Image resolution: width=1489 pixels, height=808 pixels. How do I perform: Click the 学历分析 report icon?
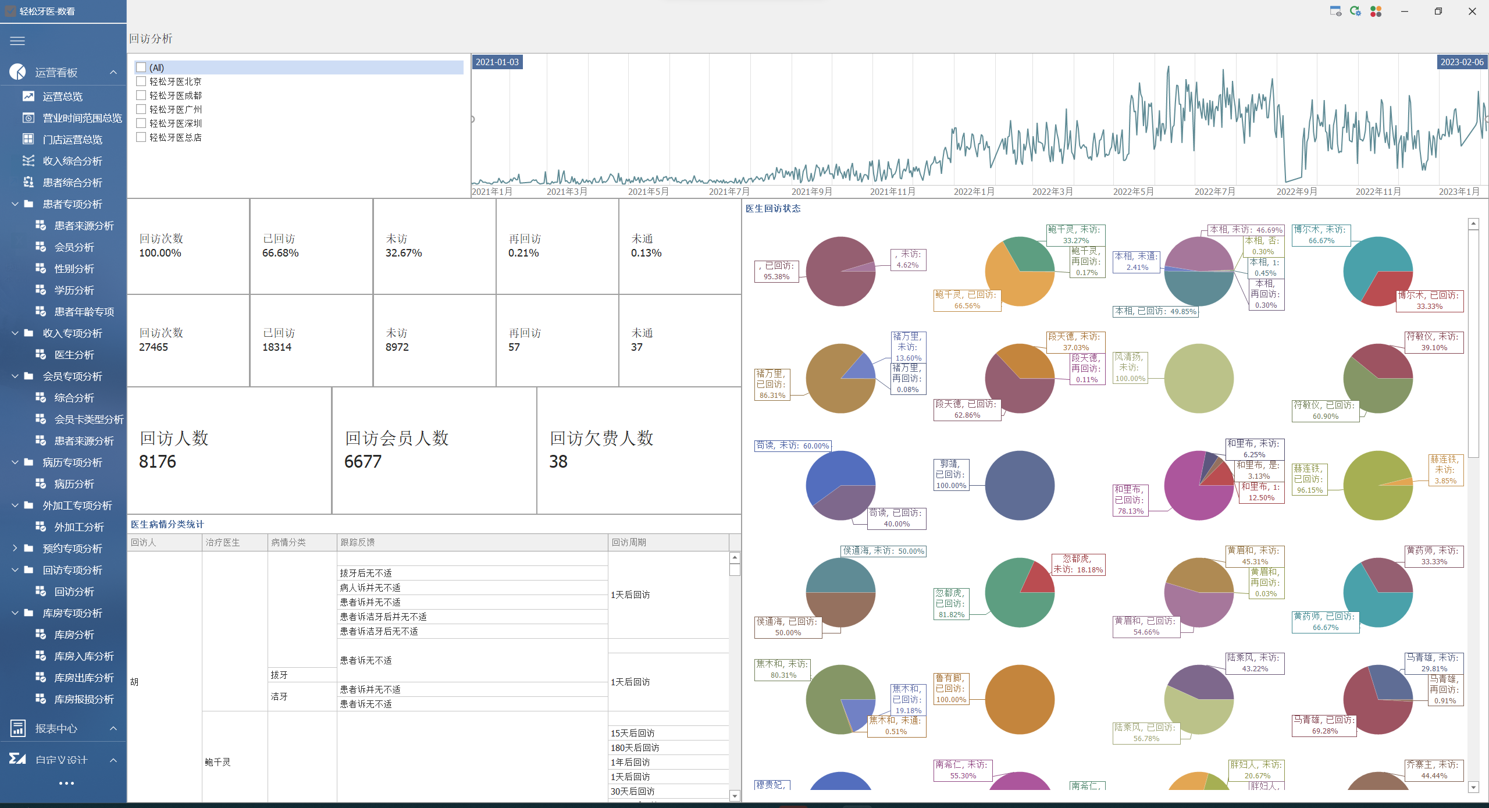pos(41,290)
